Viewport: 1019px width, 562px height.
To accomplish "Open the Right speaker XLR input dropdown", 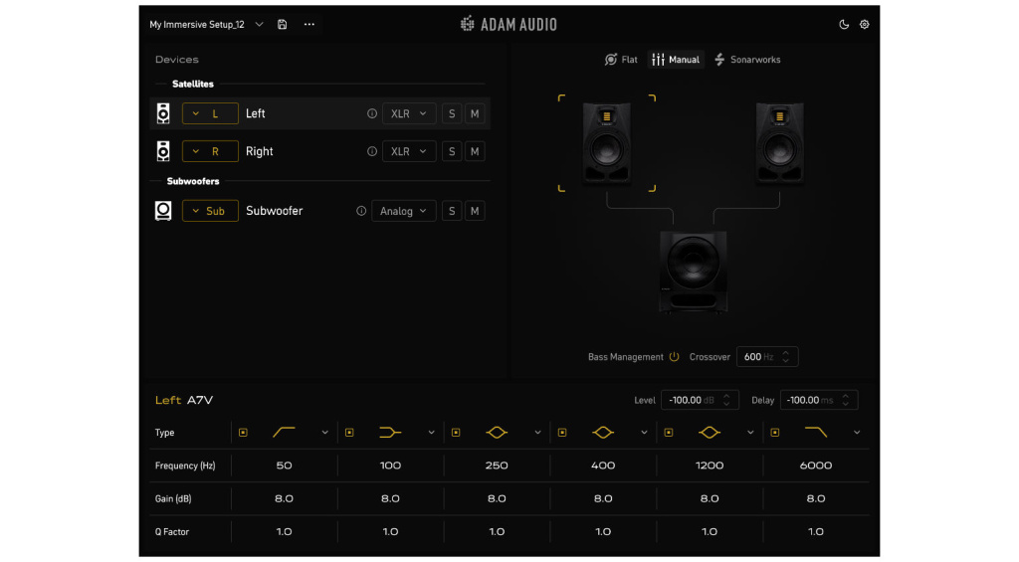I will tap(409, 151).
